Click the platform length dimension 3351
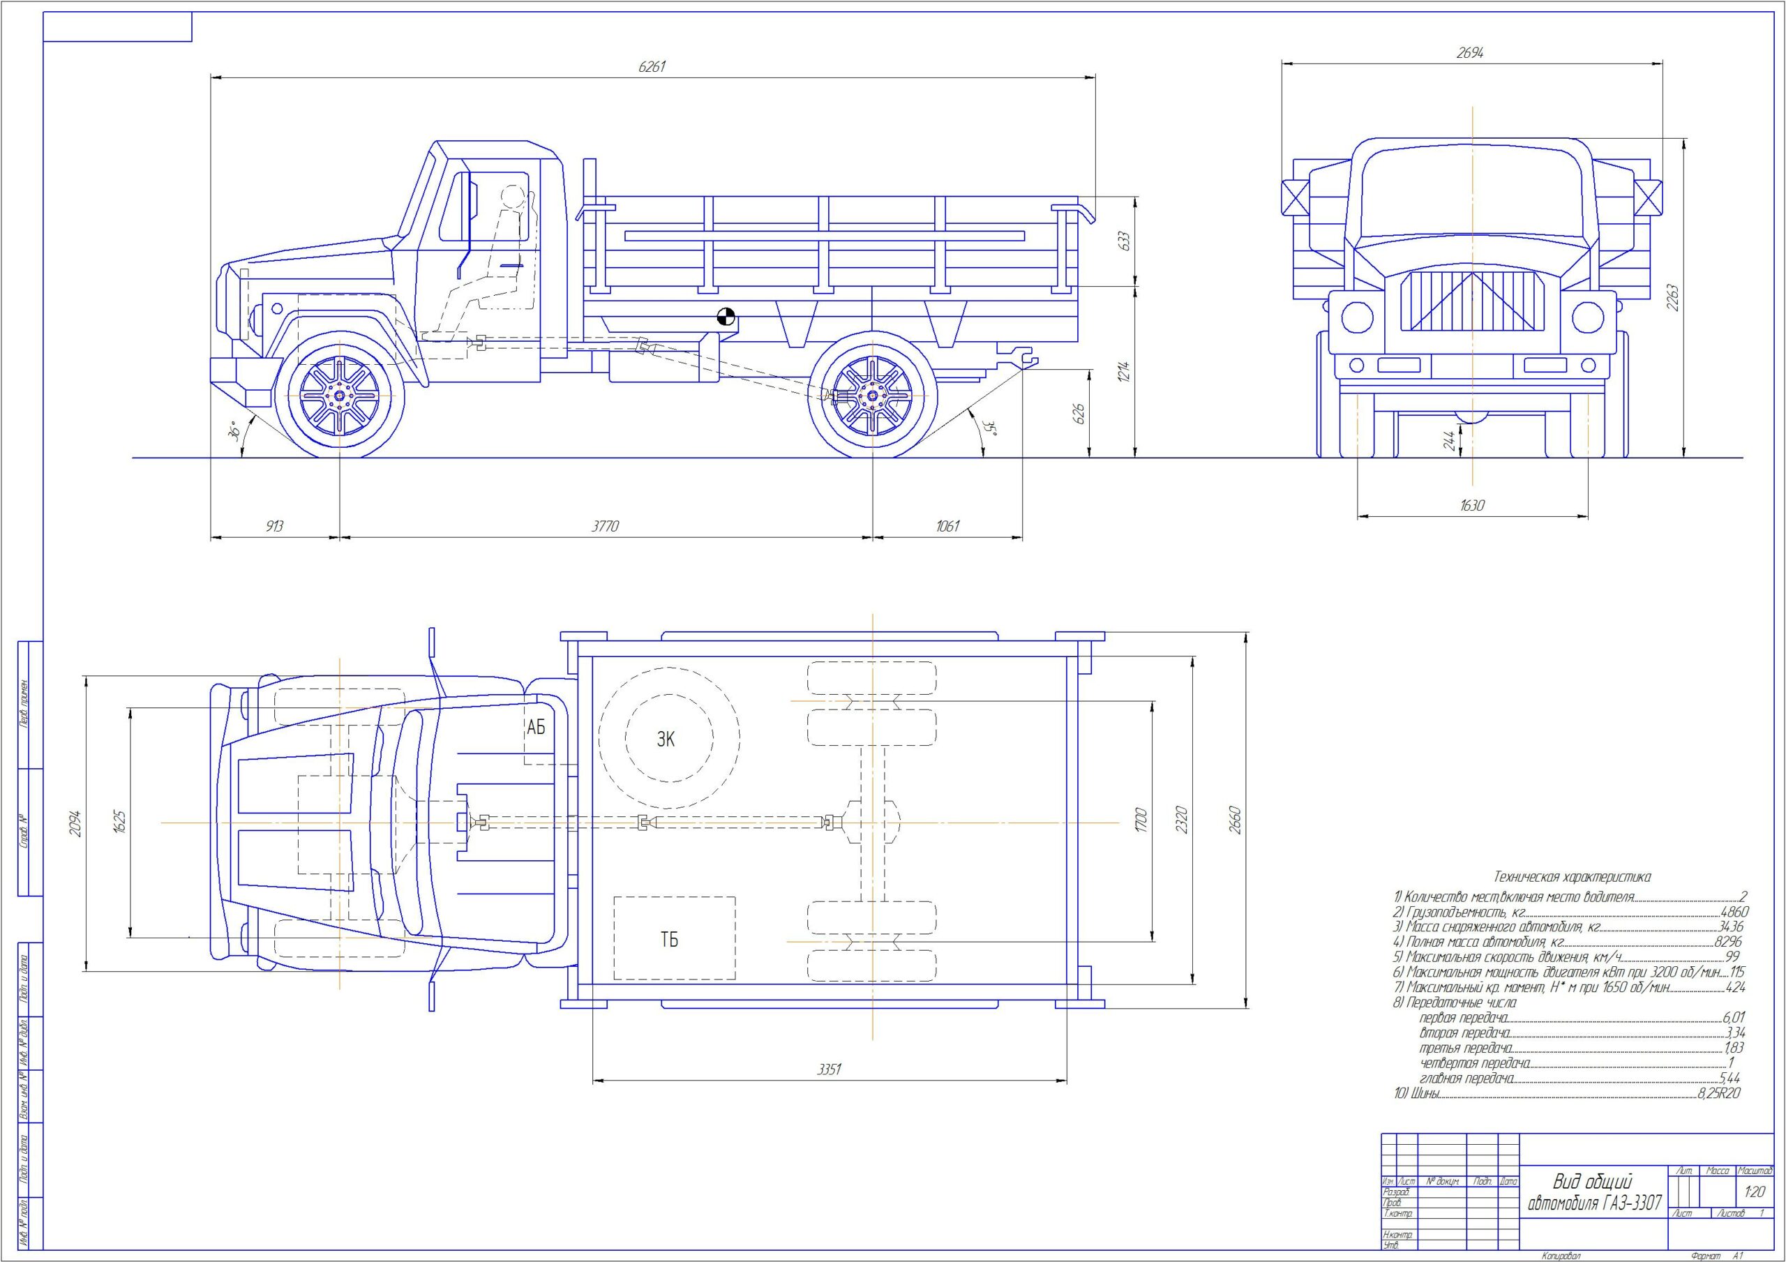 pyautogui.click(x=828, y=1070)
